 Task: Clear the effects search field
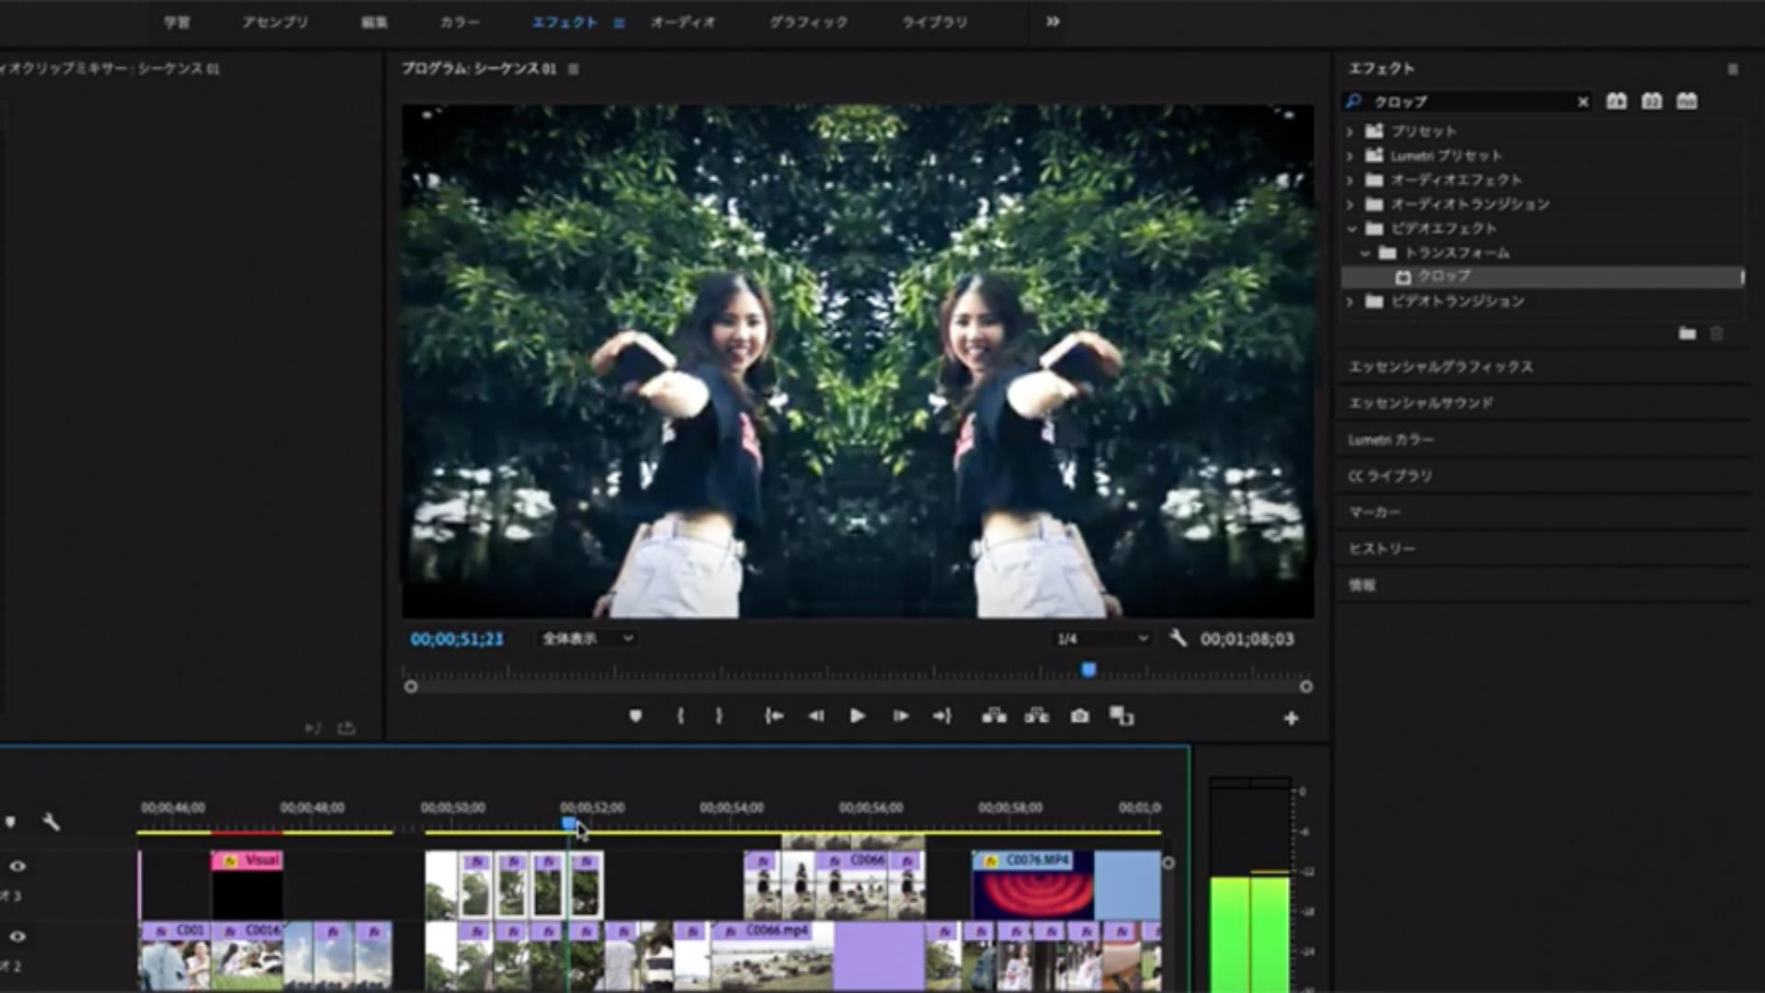coord(1583,102)
